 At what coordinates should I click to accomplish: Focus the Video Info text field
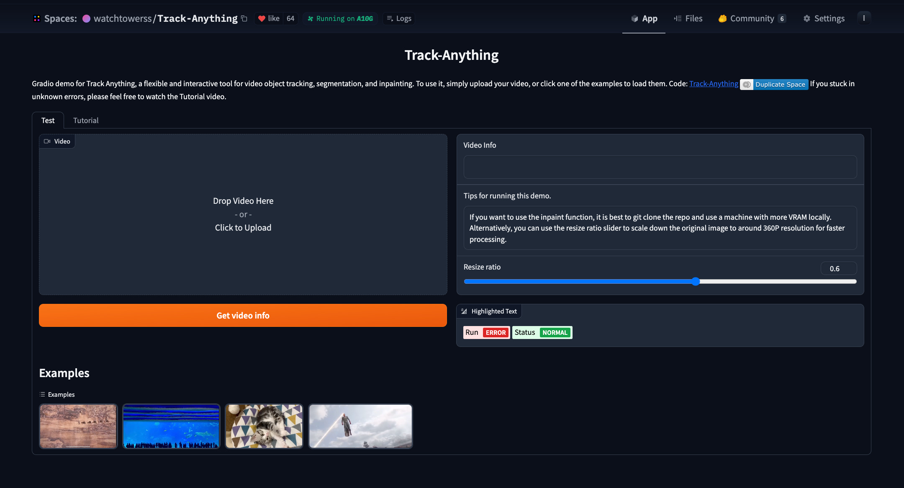tap(660, 167)
